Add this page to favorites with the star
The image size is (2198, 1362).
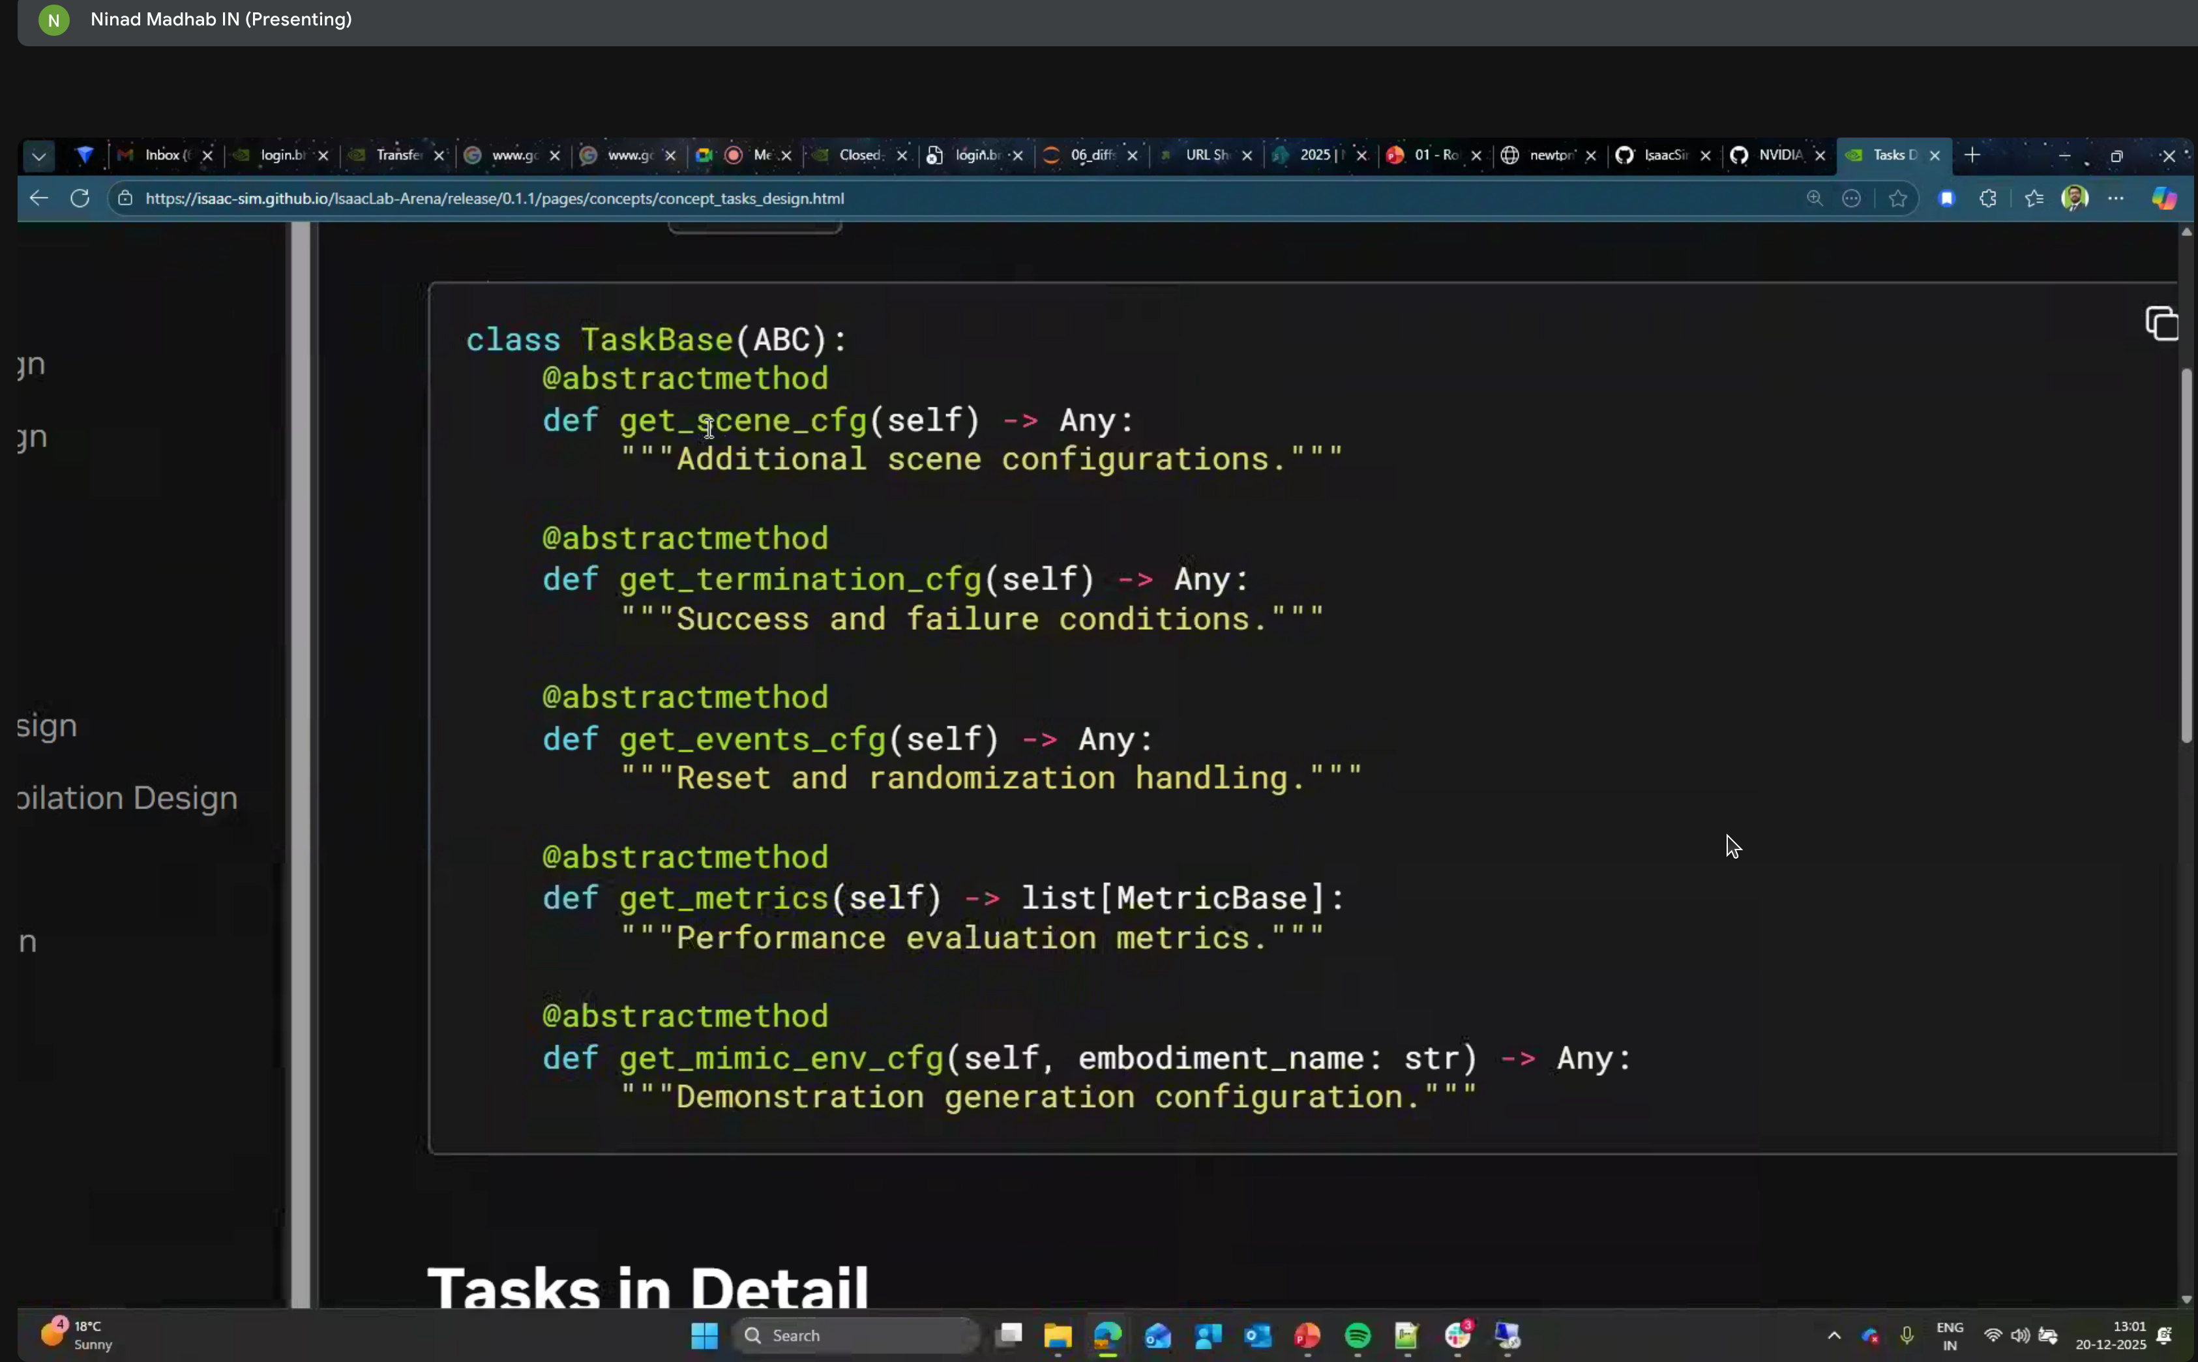coord(1897,199)
